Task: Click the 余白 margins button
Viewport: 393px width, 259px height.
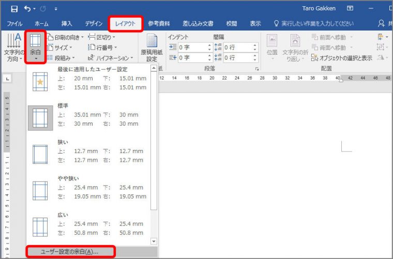Action: pyautogui.click(x=35, y=47)
